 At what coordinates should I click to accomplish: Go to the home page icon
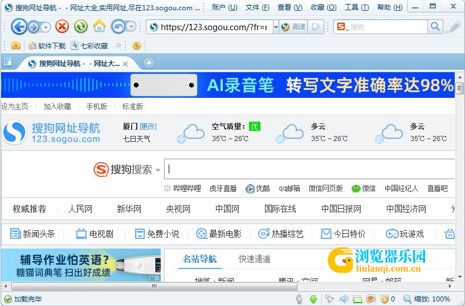coord(99,26)
